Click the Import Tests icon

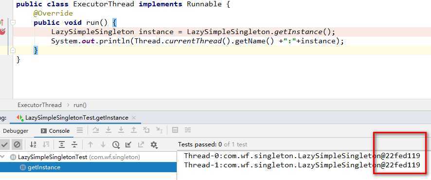128,144
